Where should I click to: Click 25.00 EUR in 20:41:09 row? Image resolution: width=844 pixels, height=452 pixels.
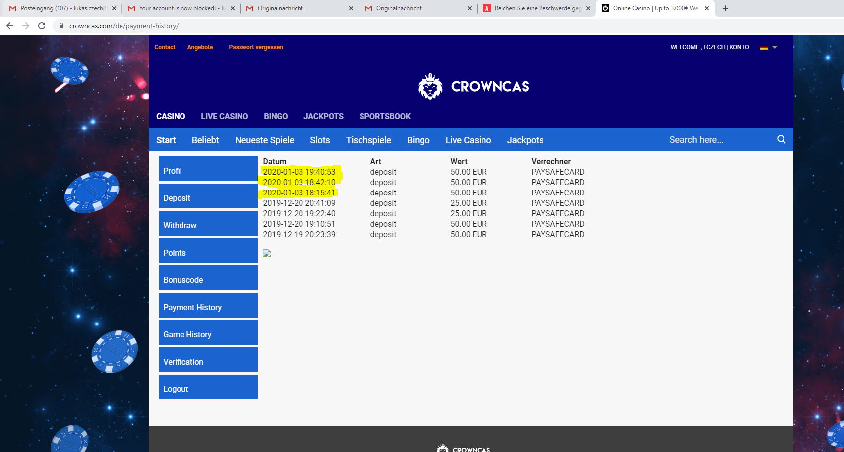[x=469, y=203]
